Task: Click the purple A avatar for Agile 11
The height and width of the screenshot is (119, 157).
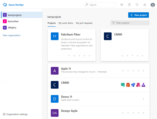Action: (x=55, y=71)
